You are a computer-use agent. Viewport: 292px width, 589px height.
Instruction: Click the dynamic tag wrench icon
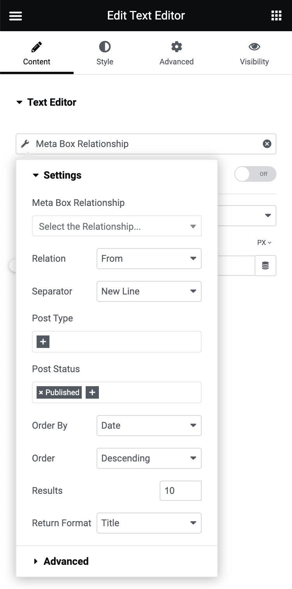pyautogui.click(x=25, y=144)
